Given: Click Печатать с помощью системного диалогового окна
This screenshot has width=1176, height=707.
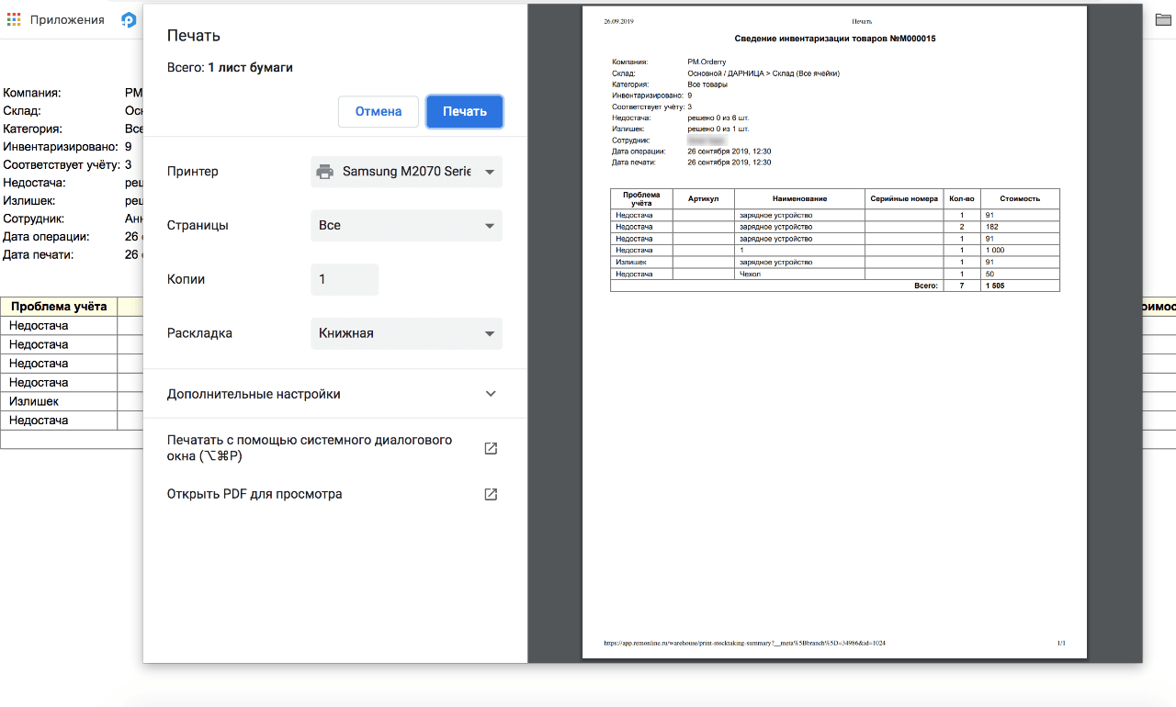Looking at the screenshot, I should (x=310, y=448).
